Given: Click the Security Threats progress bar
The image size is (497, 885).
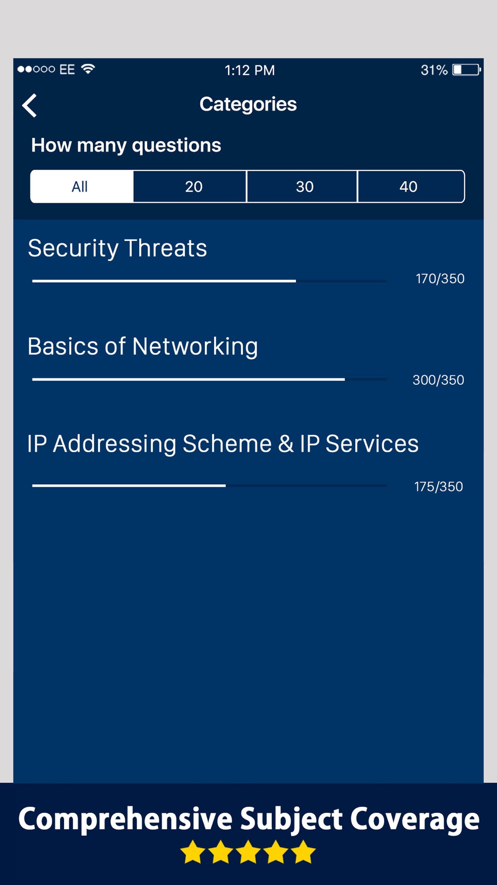Looking at the screenshot, I should tap(210, 281).
